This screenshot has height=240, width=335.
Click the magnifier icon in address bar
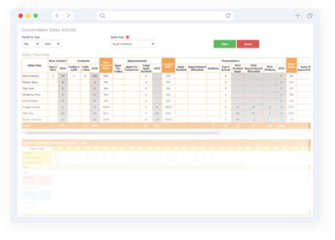pyautogui.click(x=102, y=16)
